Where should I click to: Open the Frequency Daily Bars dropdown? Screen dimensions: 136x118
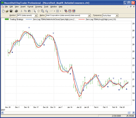tap(117, 15)
